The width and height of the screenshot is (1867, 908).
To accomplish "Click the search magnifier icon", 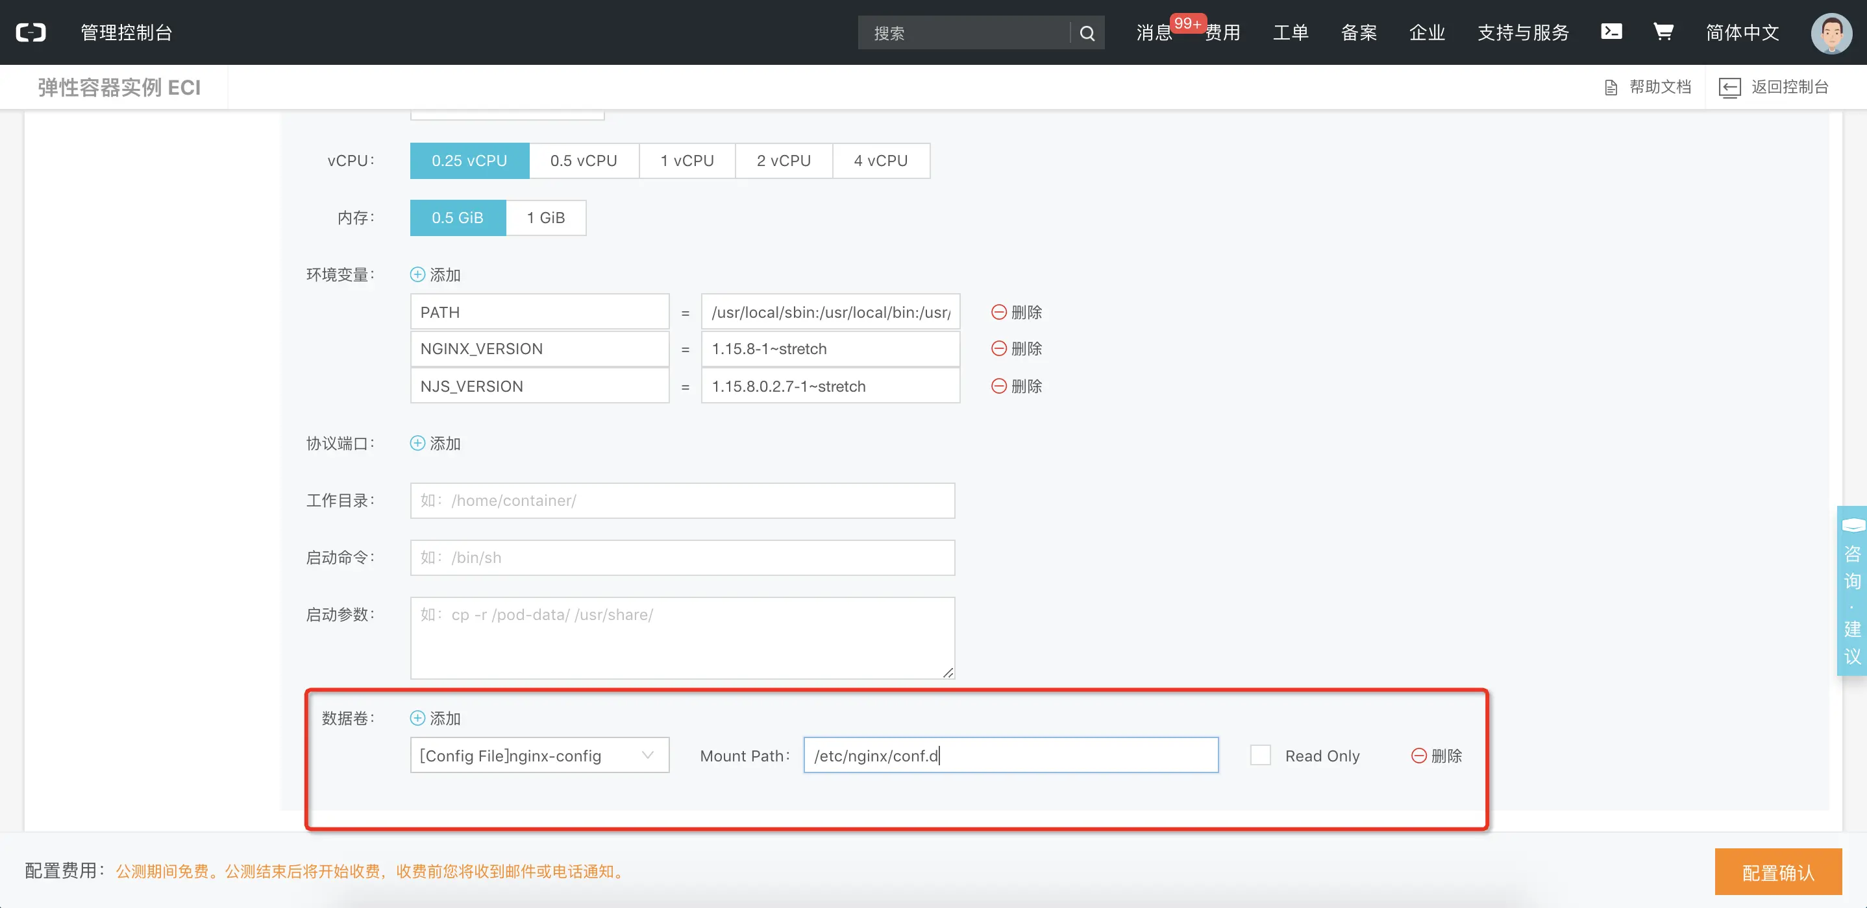I will tap(1087, 32).
